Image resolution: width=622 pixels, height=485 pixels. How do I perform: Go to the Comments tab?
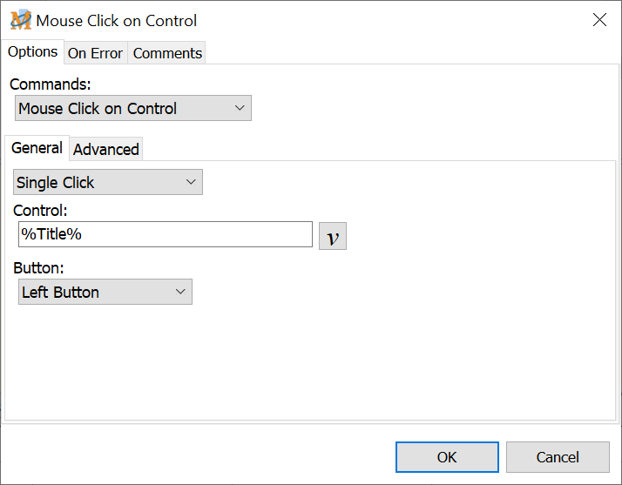(167, 53)
